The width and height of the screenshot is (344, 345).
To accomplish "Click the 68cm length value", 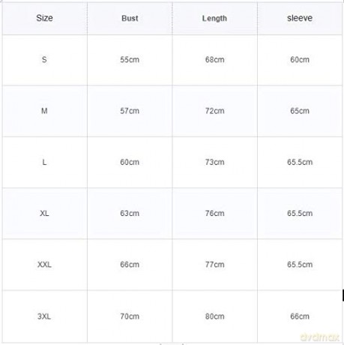I will tap(214, 59).
